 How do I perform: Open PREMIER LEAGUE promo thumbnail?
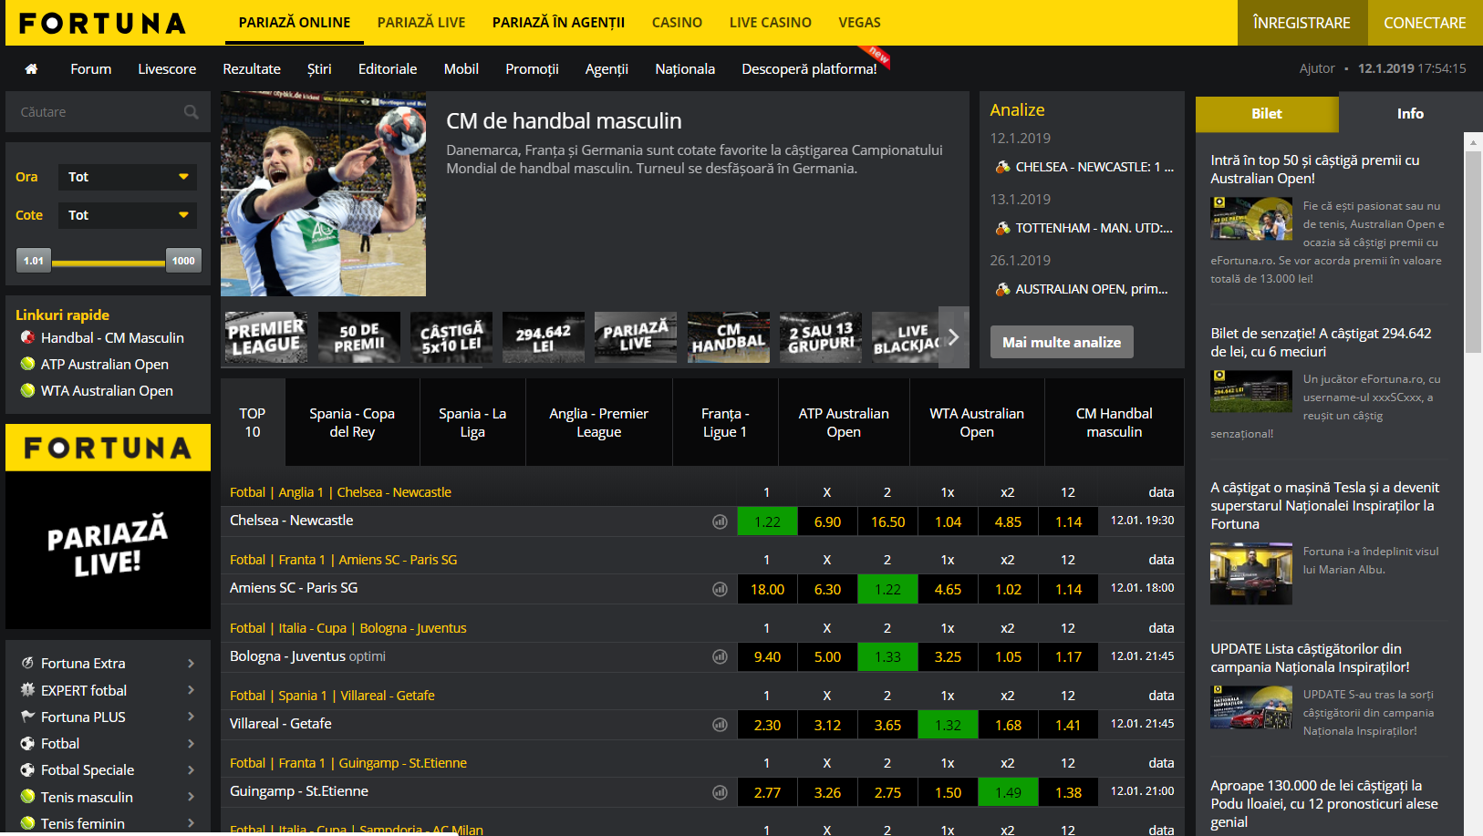point(266,337)
